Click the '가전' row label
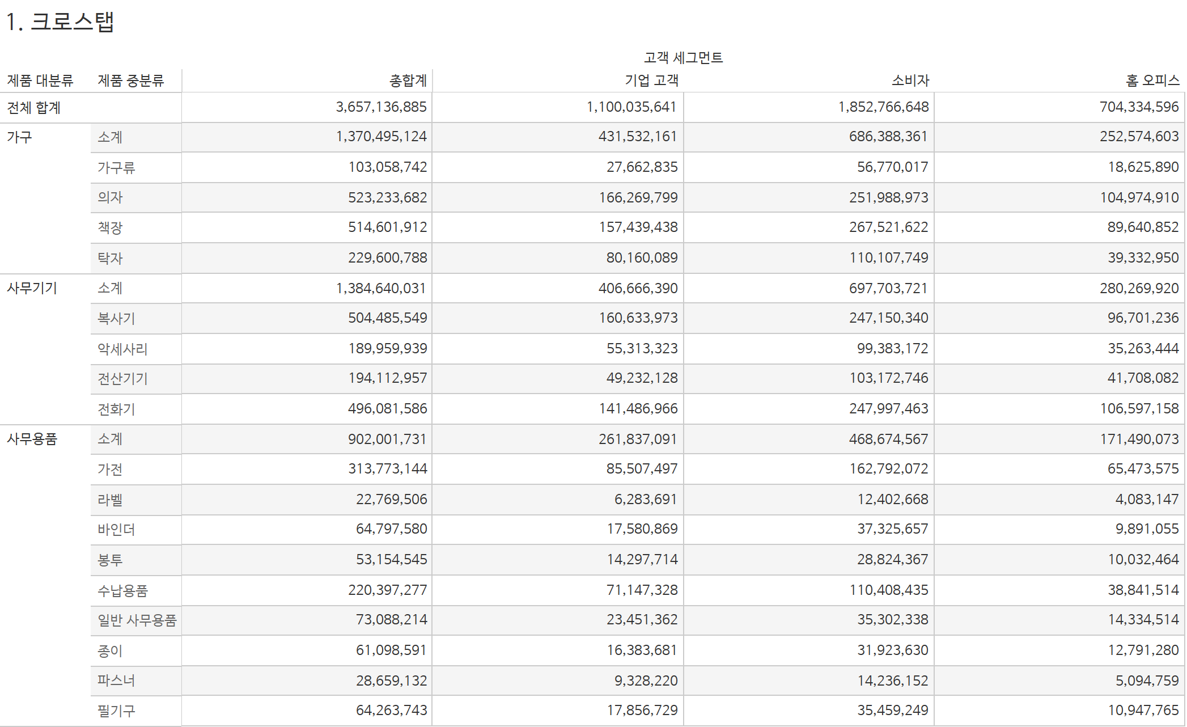1187x727 pixels. (x=110, y=470)
